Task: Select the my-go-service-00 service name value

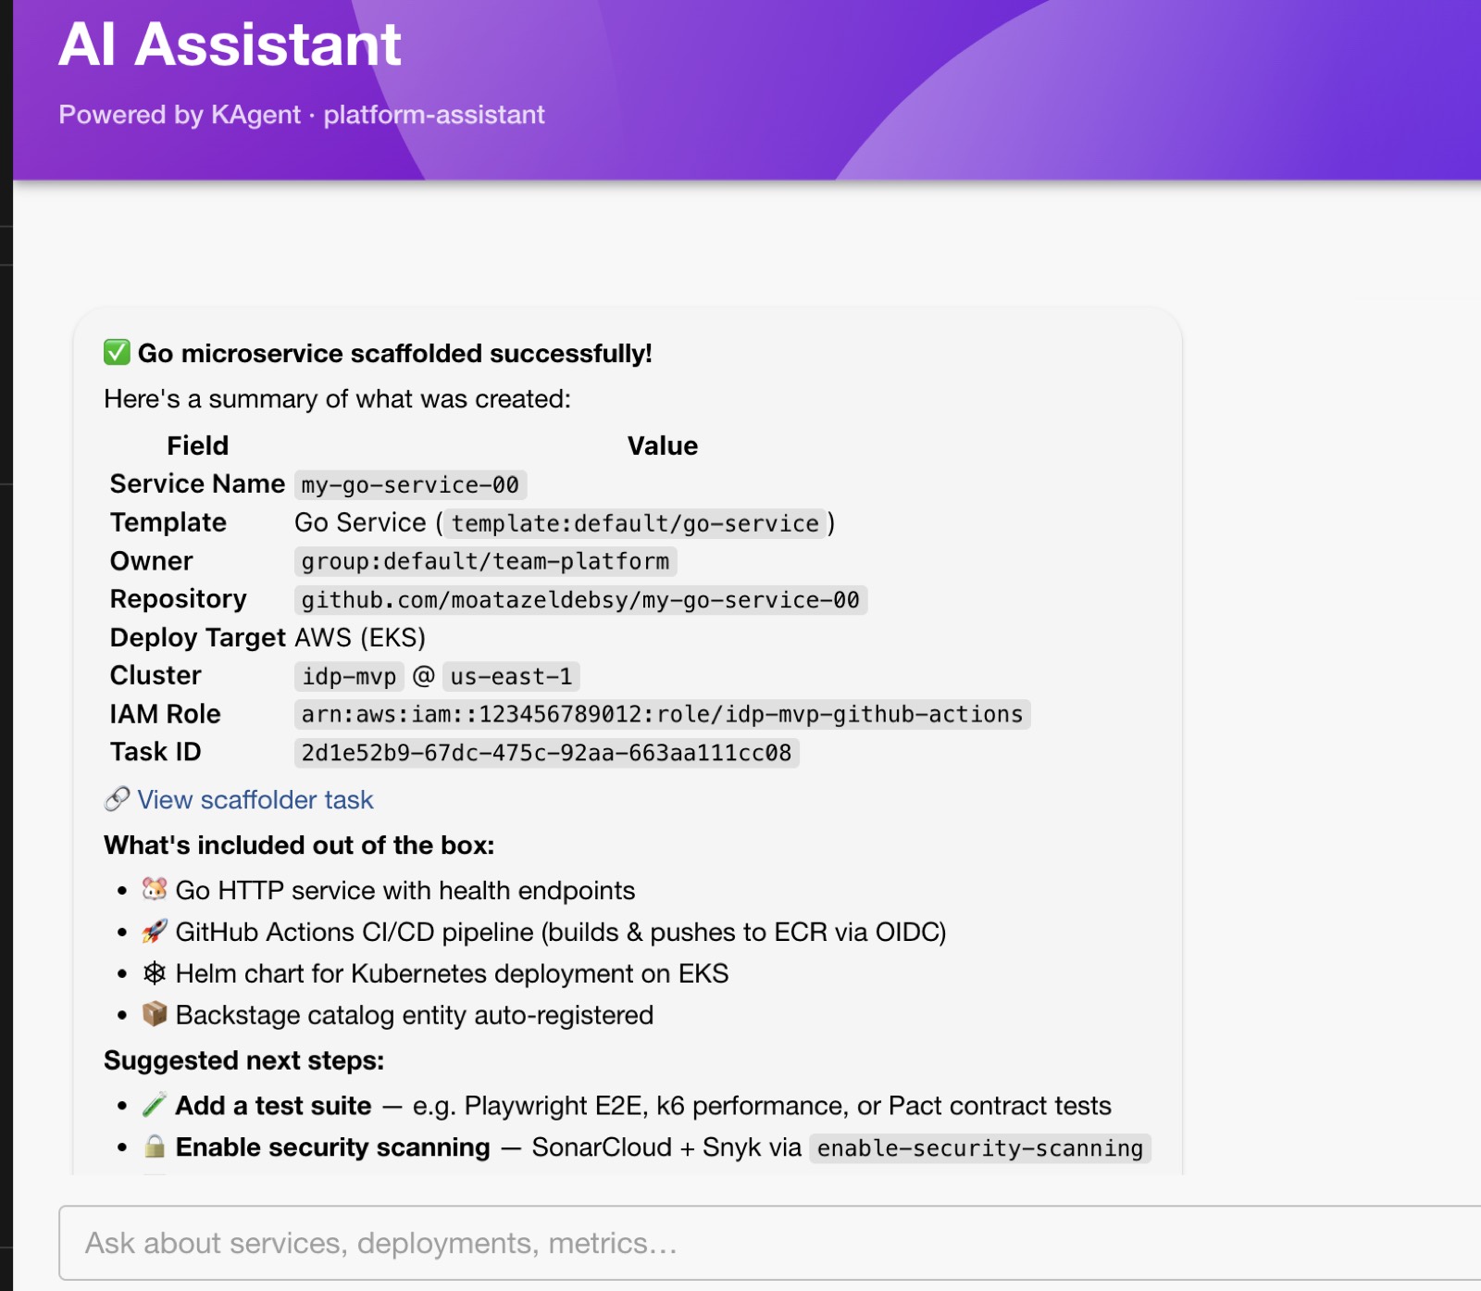Action: [x=410, y=484]
